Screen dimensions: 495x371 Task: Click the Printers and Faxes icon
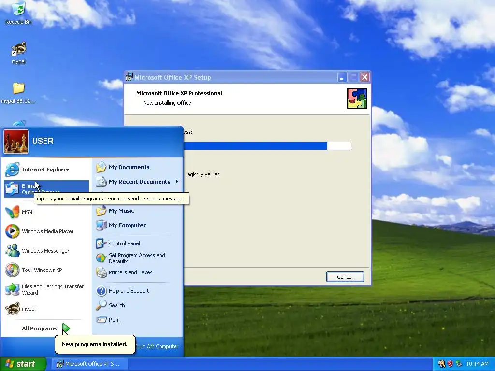pos(102,272)
